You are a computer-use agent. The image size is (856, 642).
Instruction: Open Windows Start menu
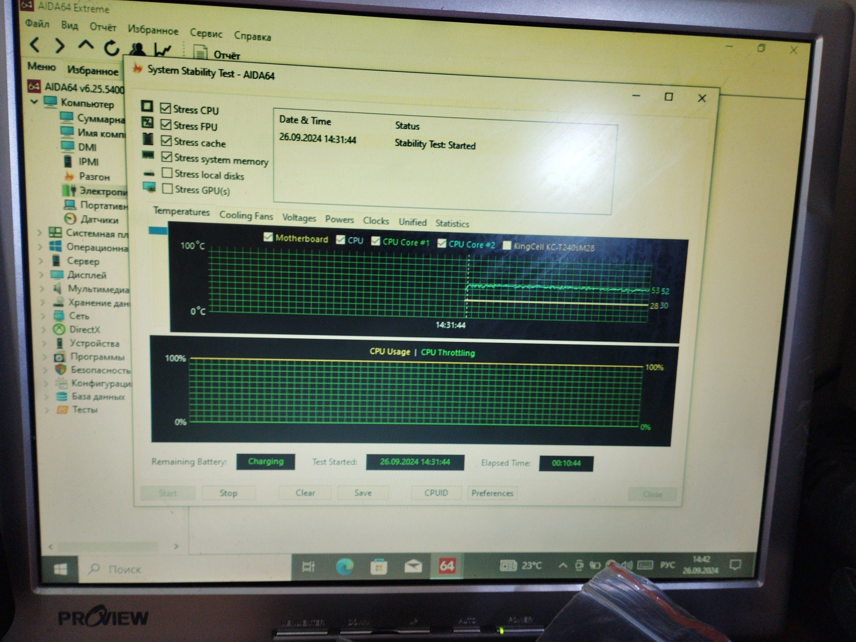pyautogui.click(x=60, y=569)
